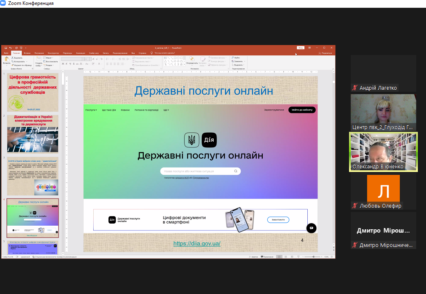Click Zoom logo icon in title bar
This screenshot has width=426, height=294.
point(3,3)
